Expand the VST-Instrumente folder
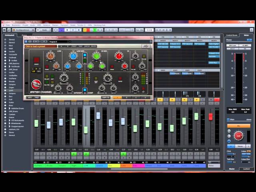 click(10, 120)
